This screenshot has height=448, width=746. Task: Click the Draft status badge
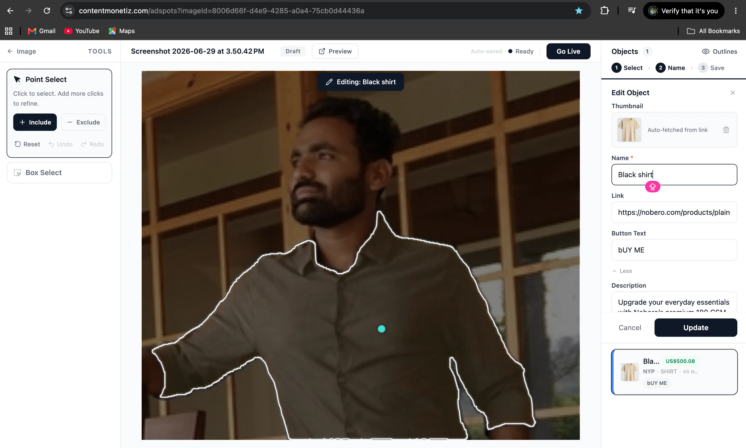(293, 51)
